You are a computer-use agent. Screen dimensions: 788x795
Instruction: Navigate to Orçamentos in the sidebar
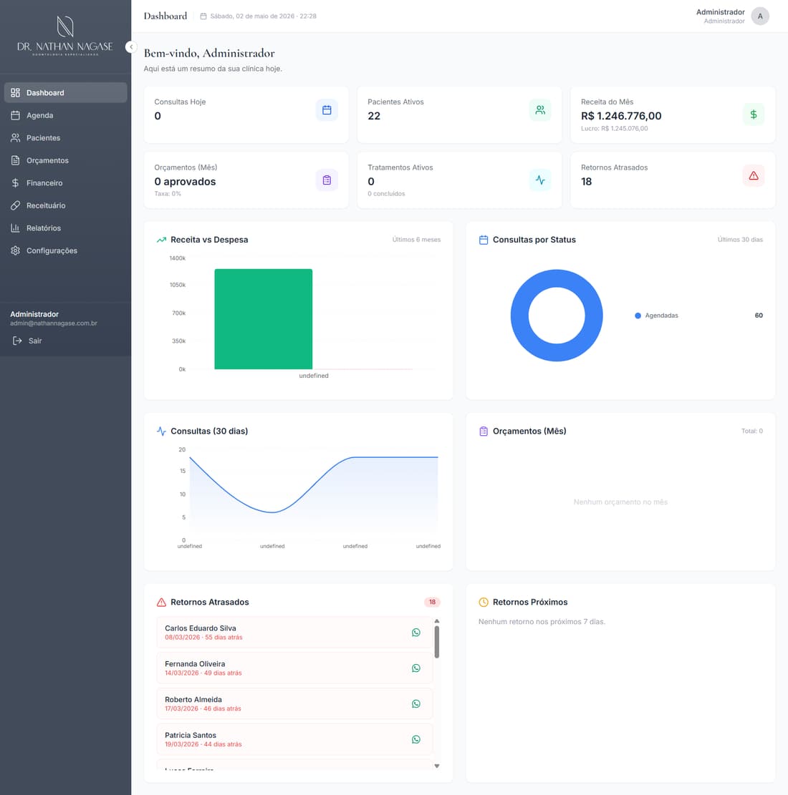(x=65, y=160)
